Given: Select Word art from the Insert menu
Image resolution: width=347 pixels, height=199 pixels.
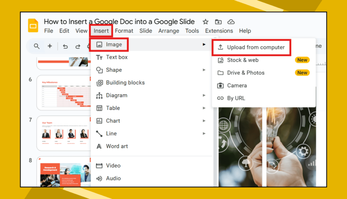Looking at the screenshot, I should point(116,146).
